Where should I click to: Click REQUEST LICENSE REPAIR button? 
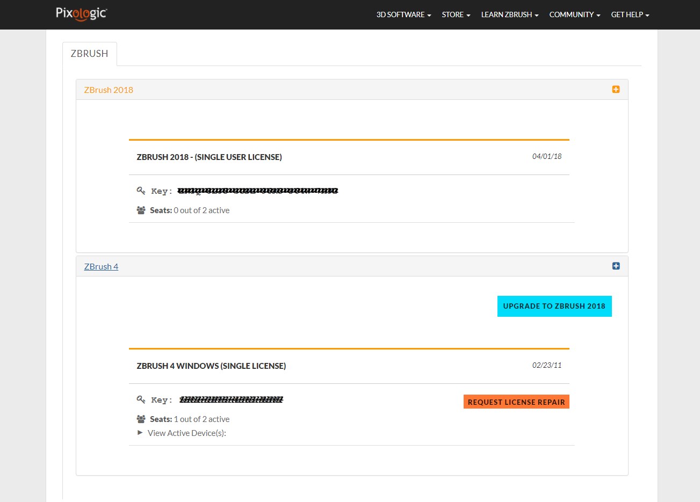click(516, 402)
